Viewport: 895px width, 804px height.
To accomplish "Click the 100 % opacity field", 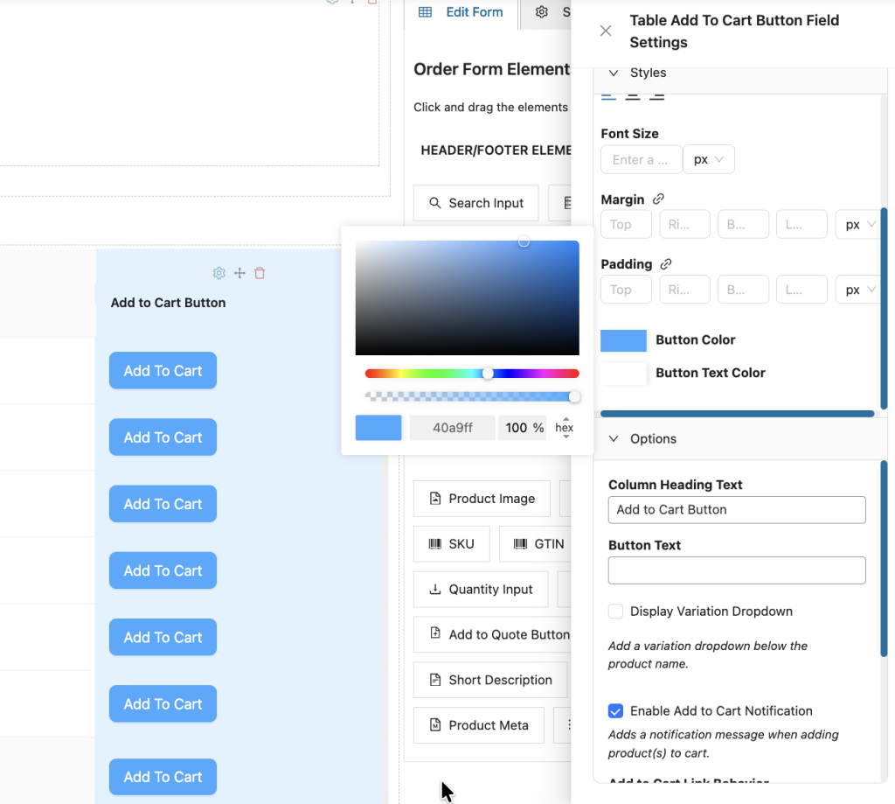I will tap(523, 428).
